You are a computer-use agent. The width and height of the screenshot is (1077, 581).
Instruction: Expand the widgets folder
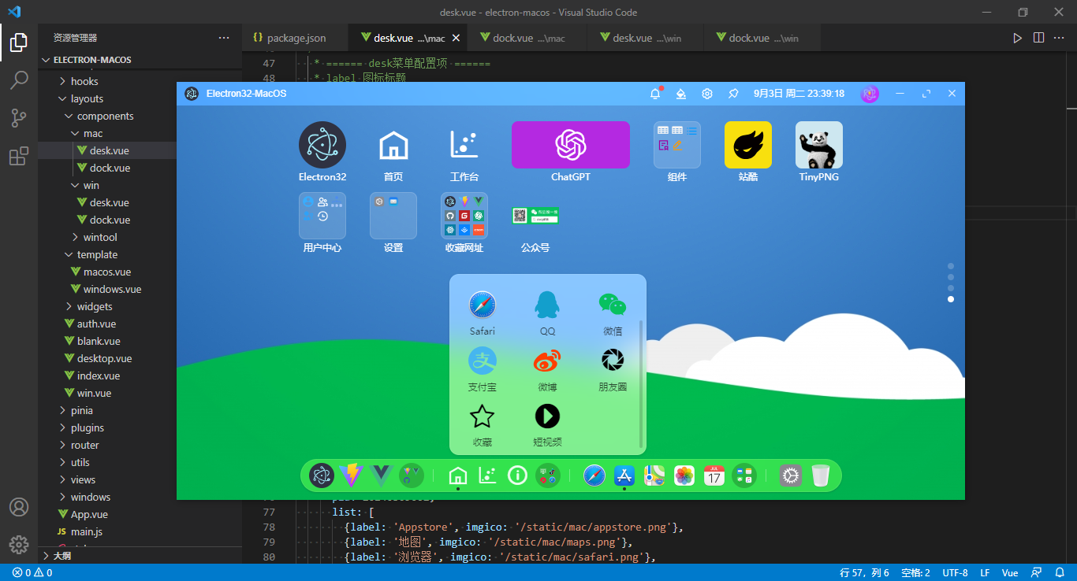[x=140, y=306]
